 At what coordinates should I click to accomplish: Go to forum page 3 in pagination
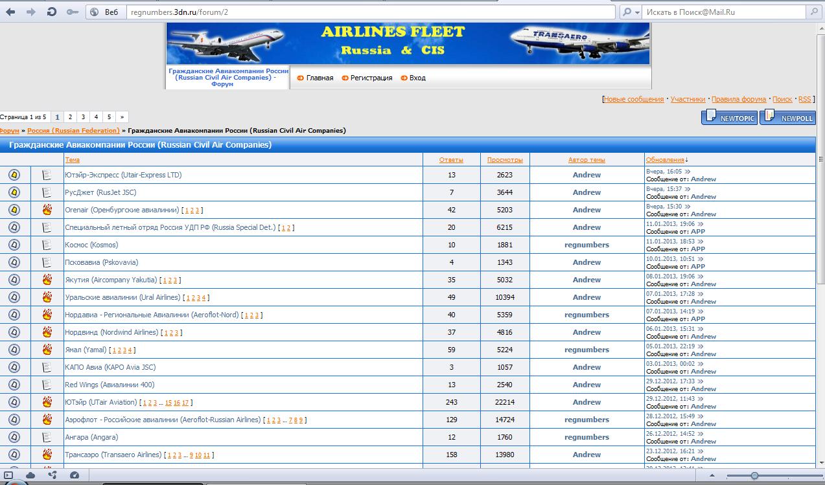tap(83, 117)
